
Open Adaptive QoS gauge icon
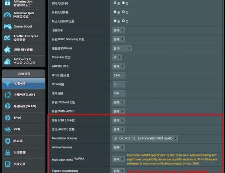pos(7,15)
